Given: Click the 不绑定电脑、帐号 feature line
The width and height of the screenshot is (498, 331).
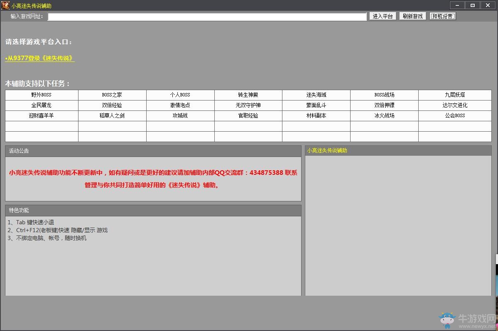Looking at the screenshot, I should pos(47,238).
